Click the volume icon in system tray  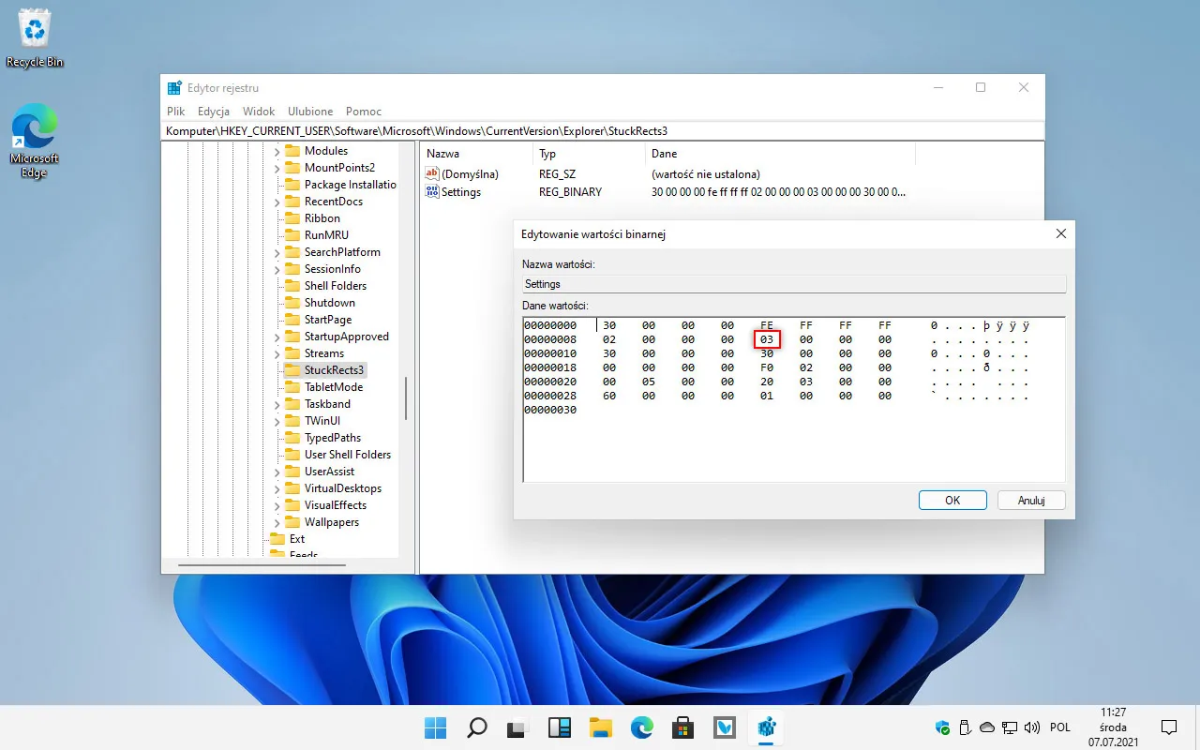pyautogui.click(x=1032, y=727)
